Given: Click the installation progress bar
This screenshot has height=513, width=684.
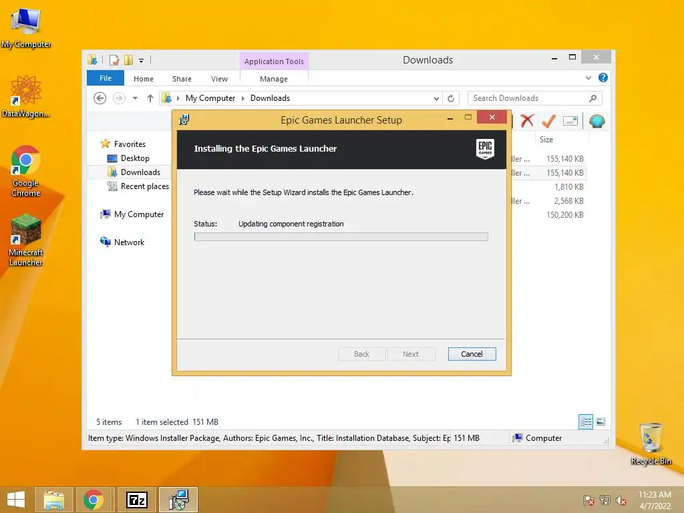Looking at the screenshot, I should coord(341,237).
